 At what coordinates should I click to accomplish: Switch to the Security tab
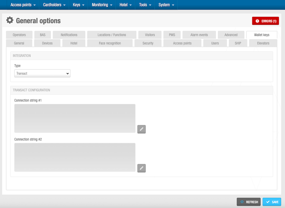(148, 43)
